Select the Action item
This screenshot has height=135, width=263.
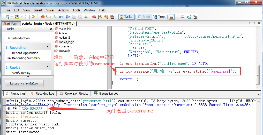click(61, 33)
